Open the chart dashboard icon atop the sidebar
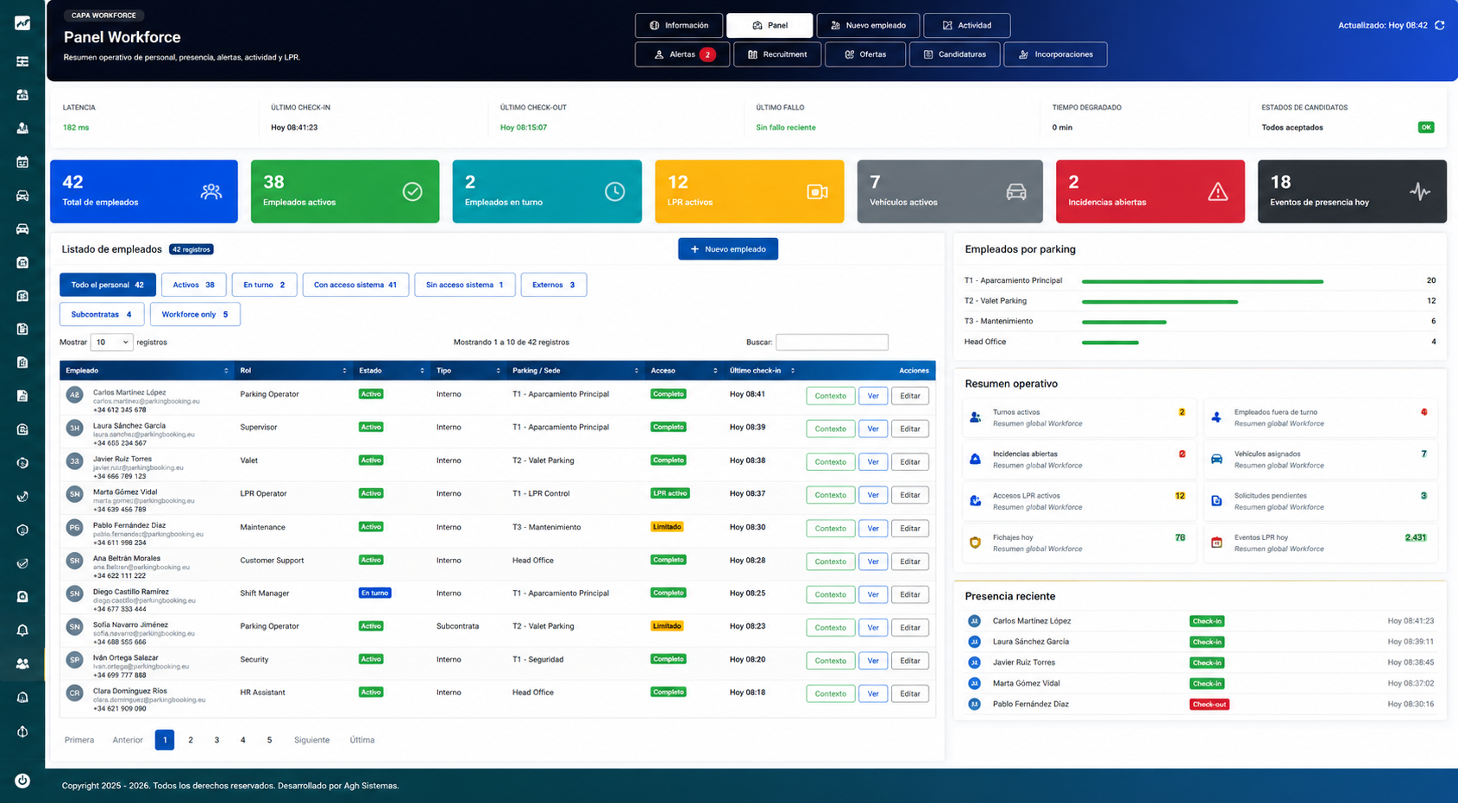1458x803 pixels. point(22,23)
